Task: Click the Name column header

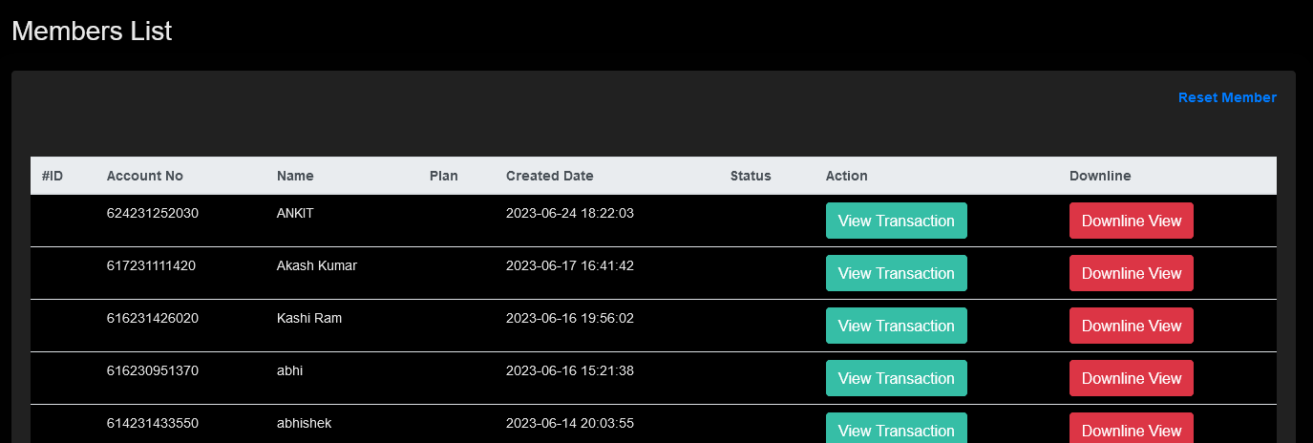Action: click(295, 176)
